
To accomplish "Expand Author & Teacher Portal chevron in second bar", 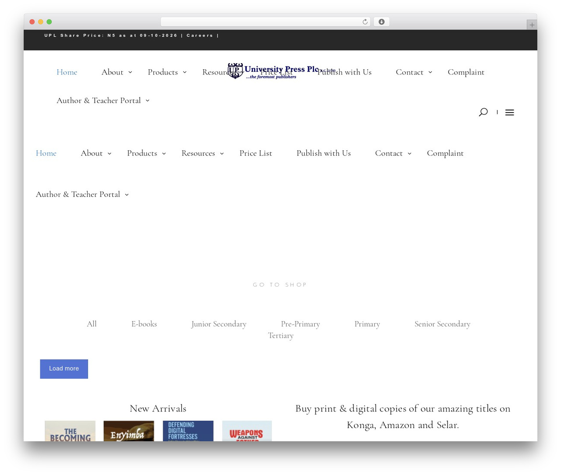I will click(127, 195).
